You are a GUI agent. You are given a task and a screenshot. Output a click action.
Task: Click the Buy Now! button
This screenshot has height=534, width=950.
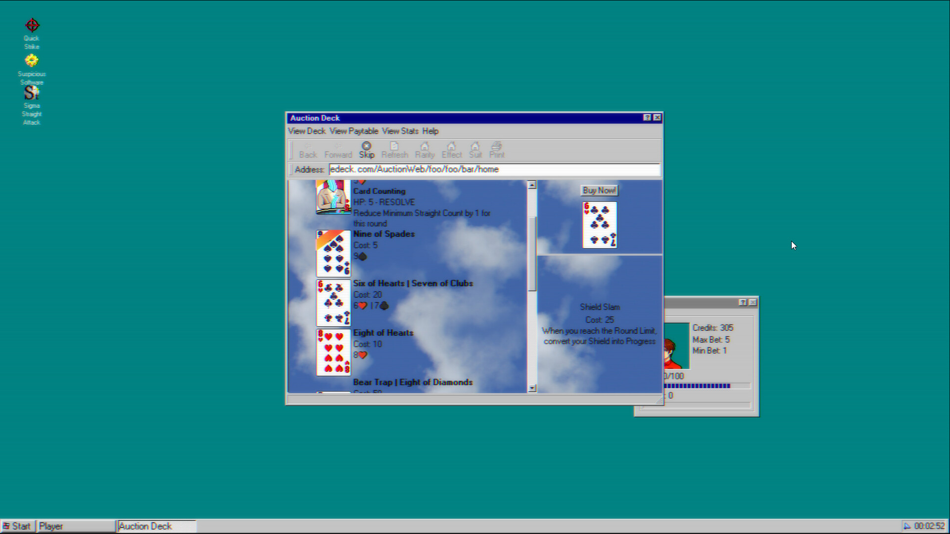(x=599, y=190)
